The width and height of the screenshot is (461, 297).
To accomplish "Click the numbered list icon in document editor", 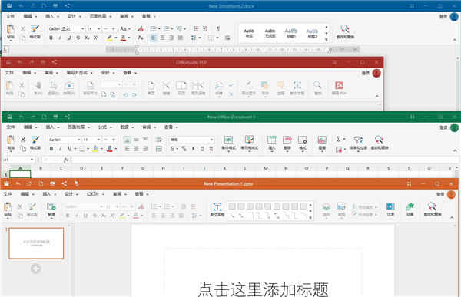I will (167, 29).
